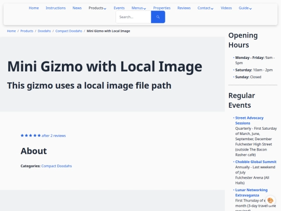The width and height of the screenshot is (281, 211).
Task: Expand the Products dropdown menu
Action: (x=97, y=8)
